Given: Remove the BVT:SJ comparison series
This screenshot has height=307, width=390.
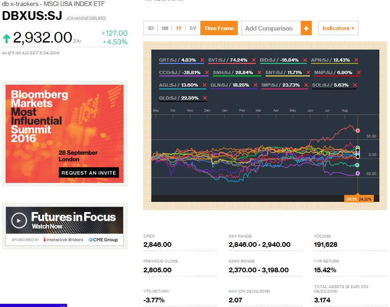Looking at the screenshot, I should pos(253,60).
